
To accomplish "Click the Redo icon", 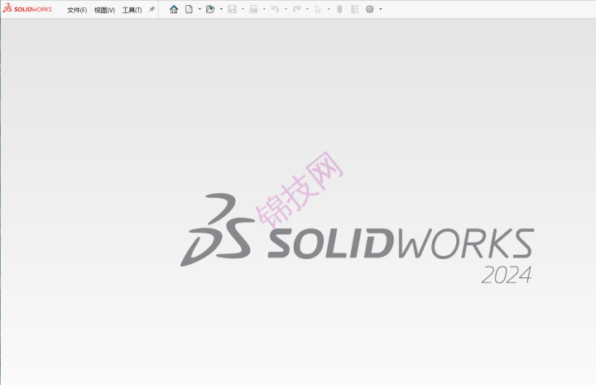I will click(x=296, y=9).
